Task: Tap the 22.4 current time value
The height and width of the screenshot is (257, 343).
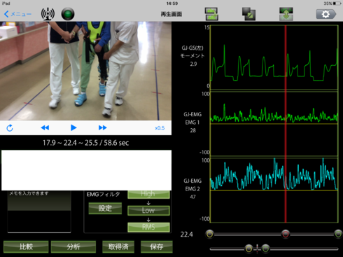Action: pos(187,234)
